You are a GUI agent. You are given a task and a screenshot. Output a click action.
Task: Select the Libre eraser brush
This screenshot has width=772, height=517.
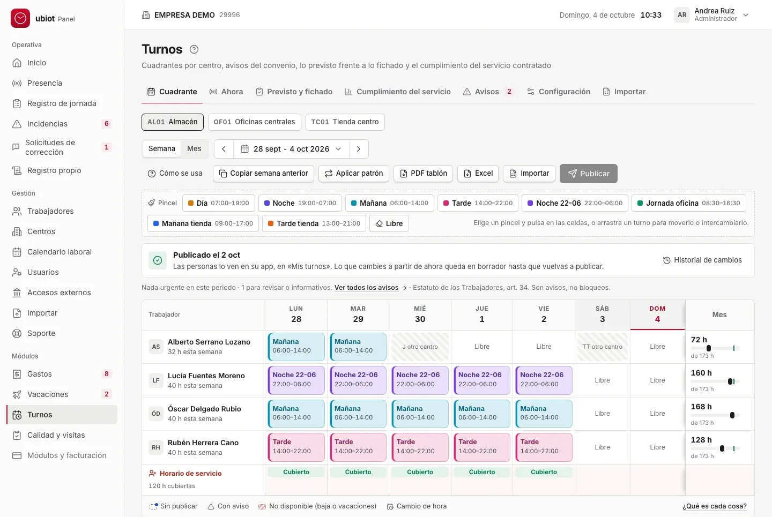[x=389, y=223]
